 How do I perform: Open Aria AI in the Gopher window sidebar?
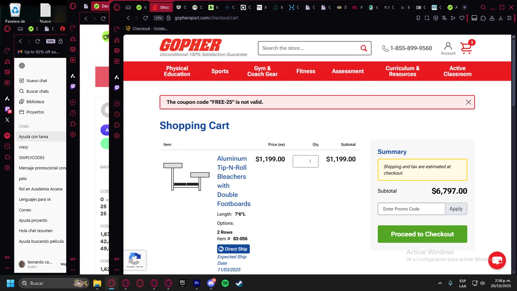tap(117, 77)
